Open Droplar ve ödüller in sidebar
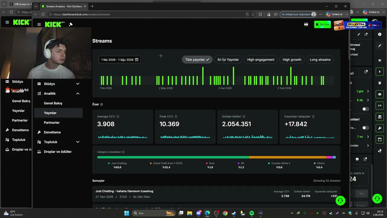This screenshot has height=218, width=387. (x=58, y=152)
